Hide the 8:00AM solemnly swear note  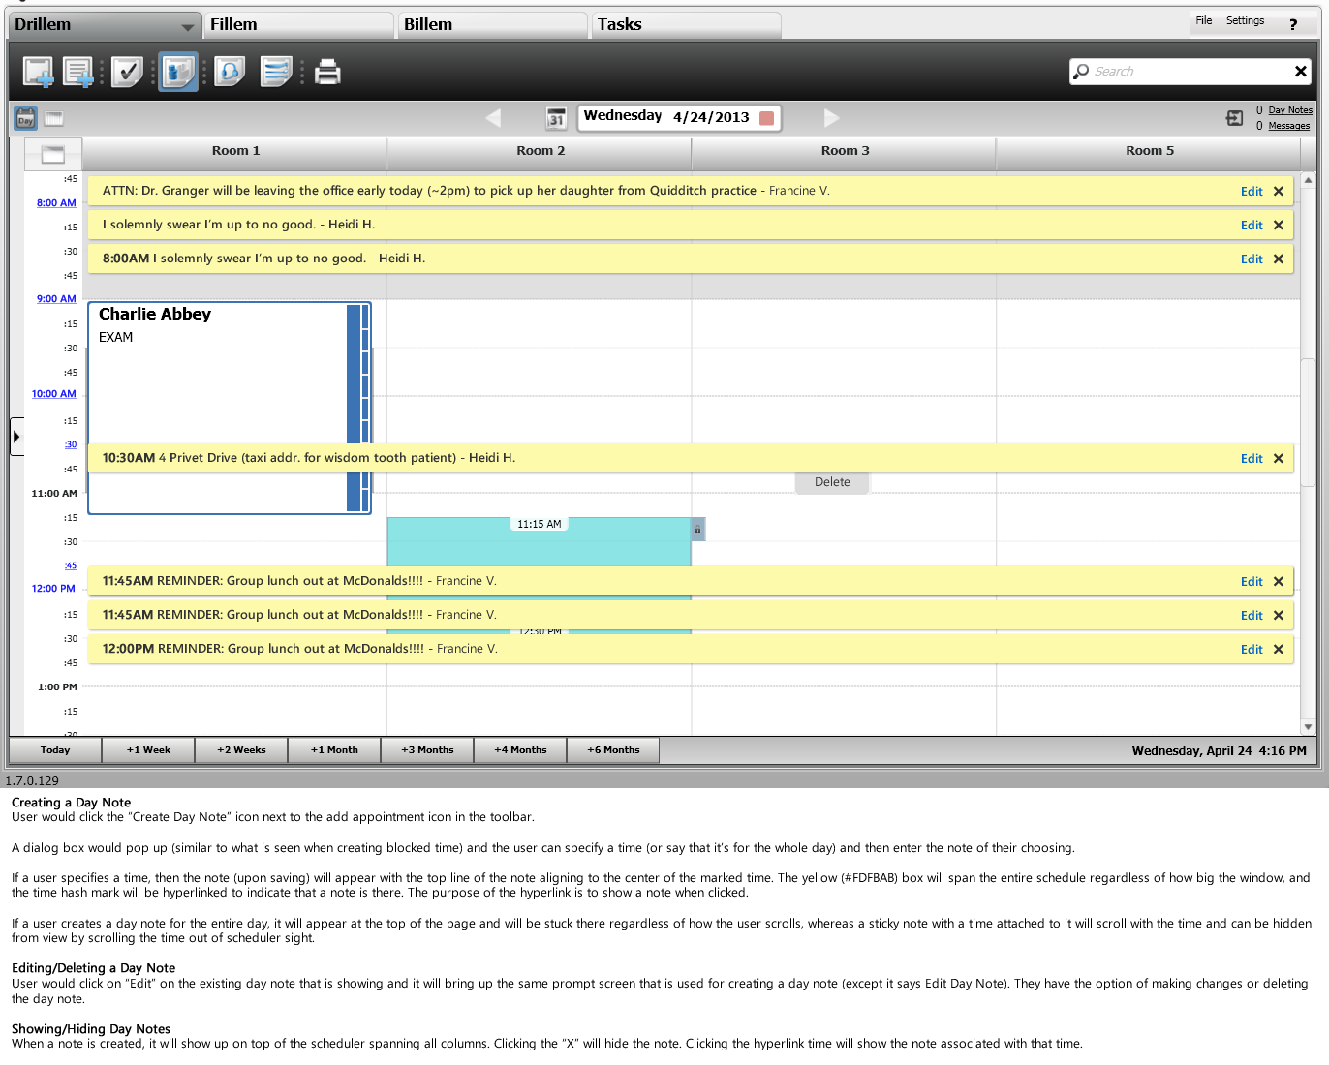pos(1279,259)
